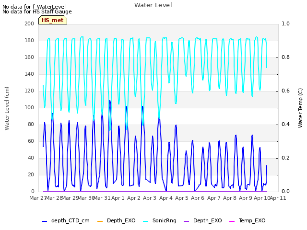This screenshot has width=307, height=230.
Task: Select the Temp_EXO legend label
Action: point(252,220)
